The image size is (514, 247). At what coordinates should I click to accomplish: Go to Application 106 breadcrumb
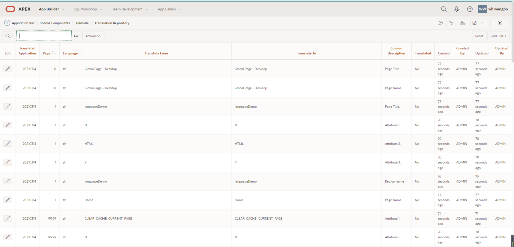click(23, 23)
